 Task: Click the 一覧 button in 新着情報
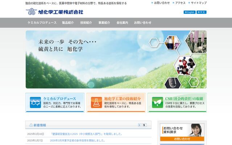click(142, 125)
